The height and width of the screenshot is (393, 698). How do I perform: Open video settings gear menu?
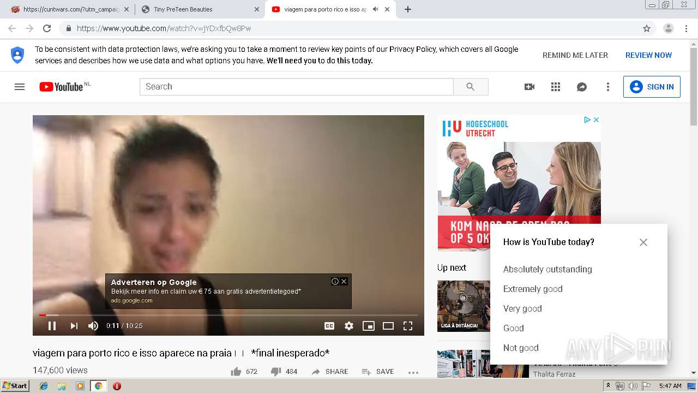[349, 326]
